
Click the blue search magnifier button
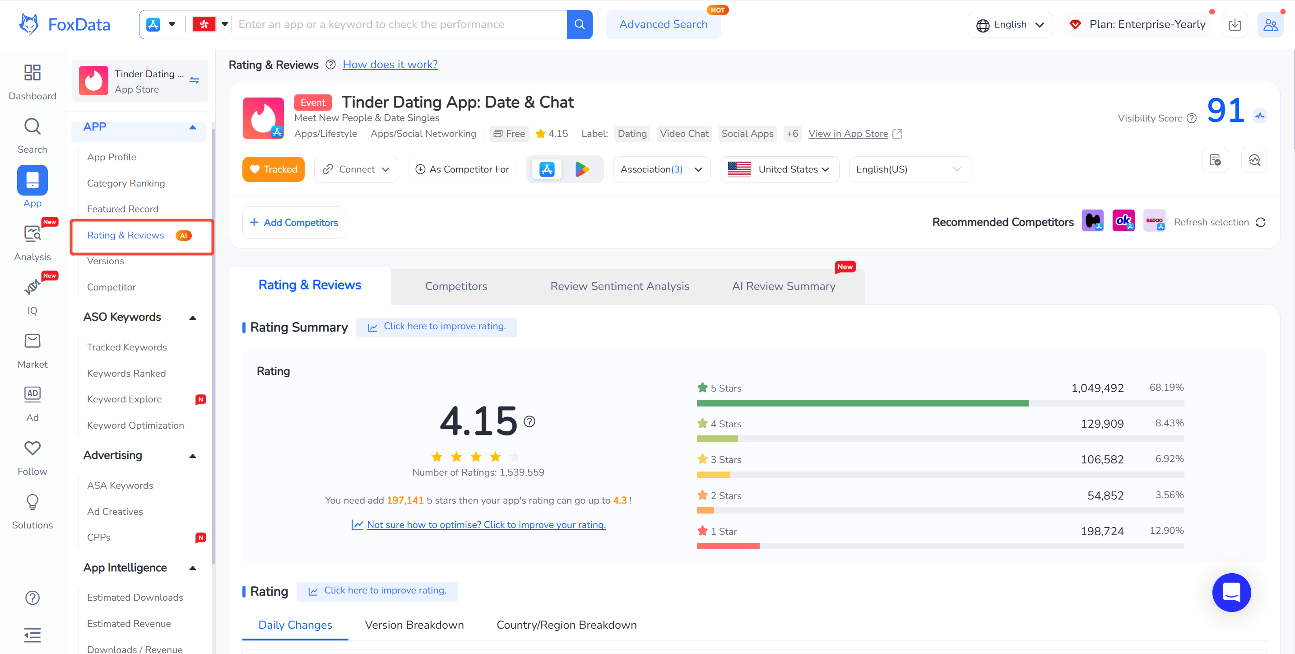[579, 24]
